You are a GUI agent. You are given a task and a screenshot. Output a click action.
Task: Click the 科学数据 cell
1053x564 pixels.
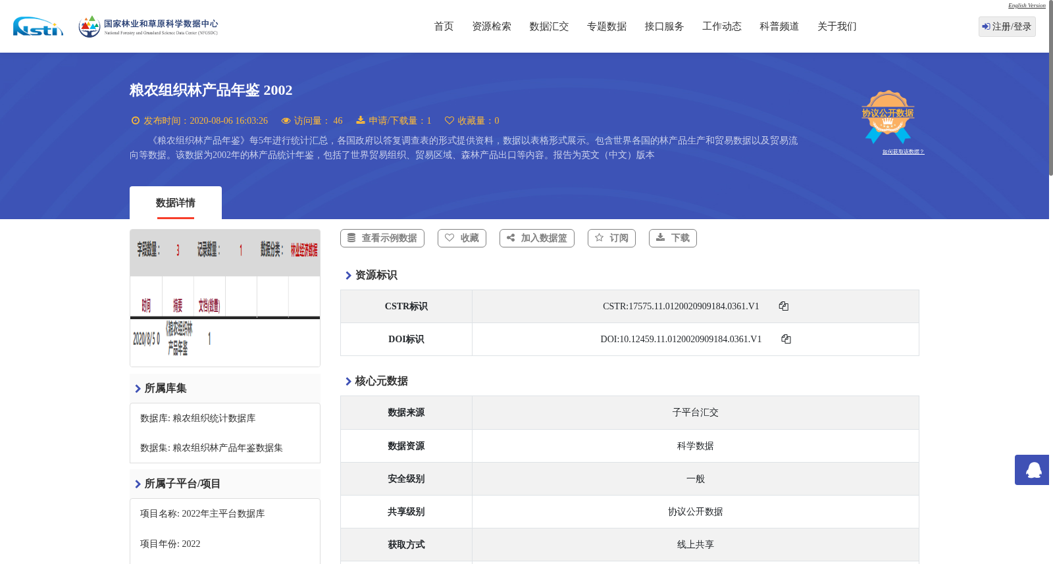coord(696,446)
